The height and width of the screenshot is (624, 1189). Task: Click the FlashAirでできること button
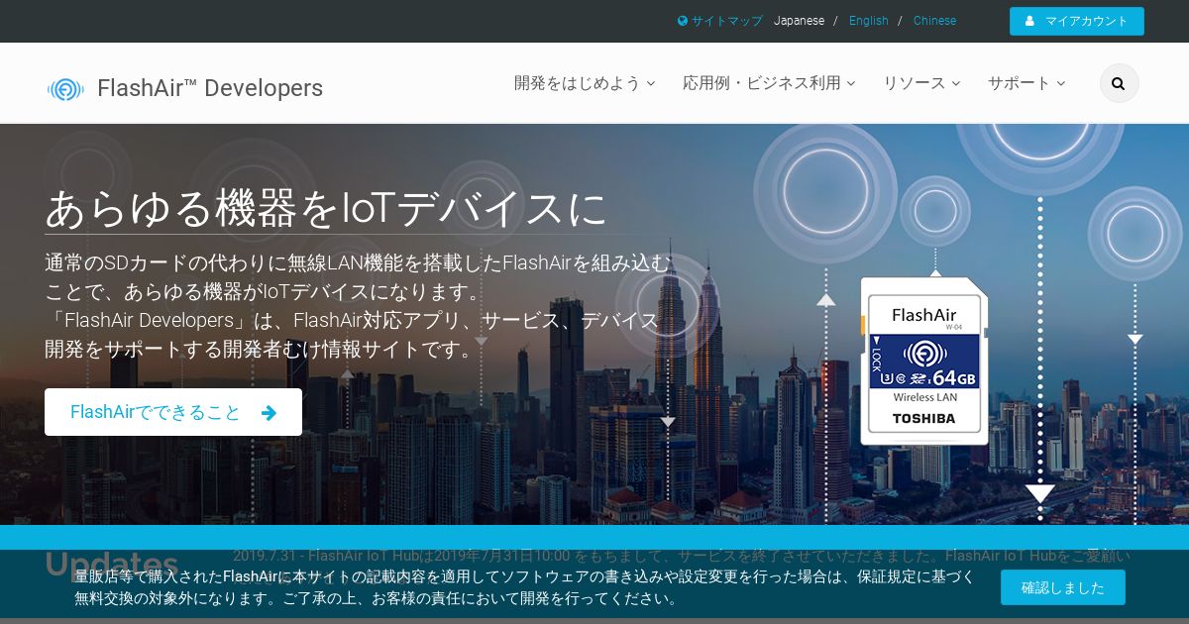pos(173,412)
